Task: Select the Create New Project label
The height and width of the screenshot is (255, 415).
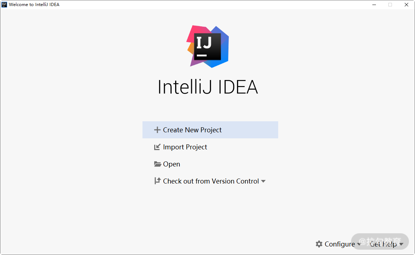Action: pyautogui.click(x=192, y=130)
